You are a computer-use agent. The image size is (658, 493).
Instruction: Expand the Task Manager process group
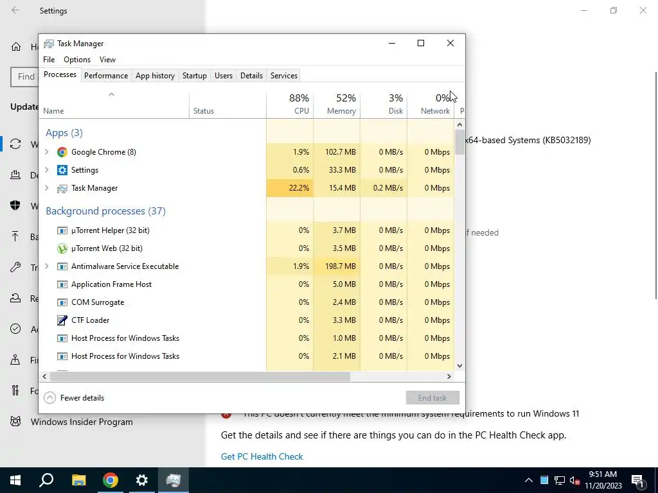[47, 188]
